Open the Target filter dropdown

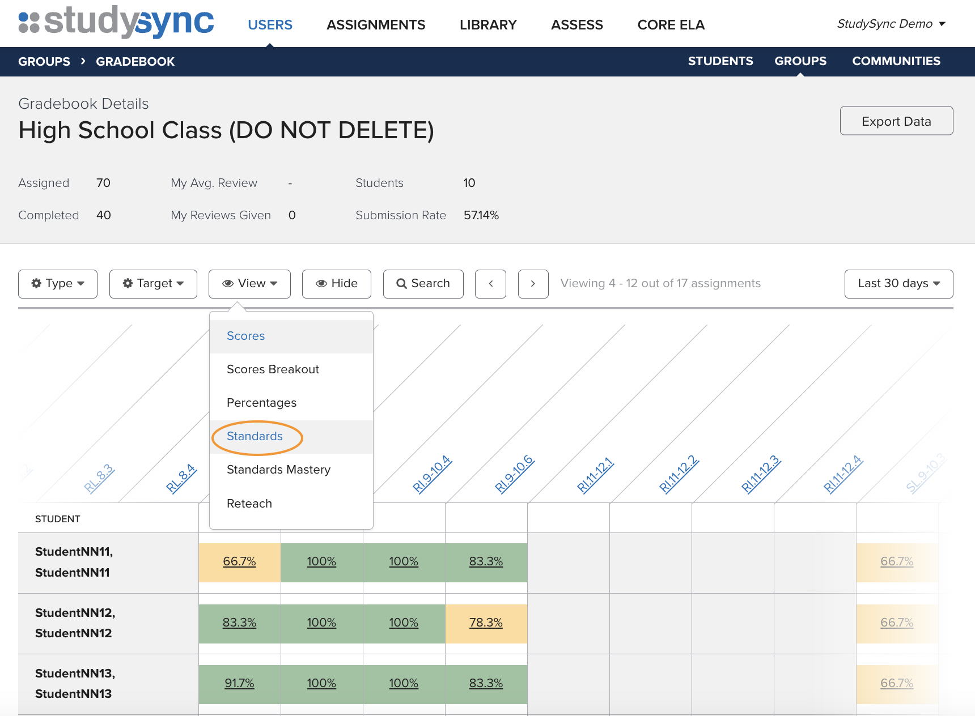pos(153,284)
